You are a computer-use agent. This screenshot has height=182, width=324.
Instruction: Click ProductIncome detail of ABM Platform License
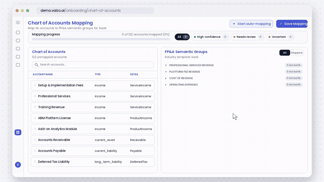click(141, 118)
